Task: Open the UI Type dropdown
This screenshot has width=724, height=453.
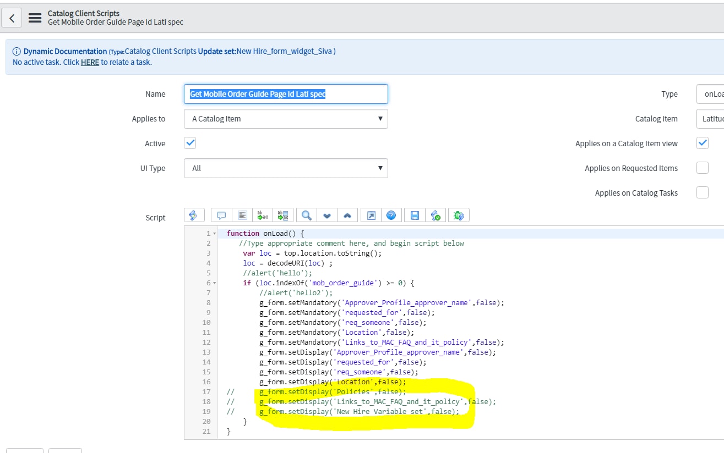Action: tap(285, 168)
